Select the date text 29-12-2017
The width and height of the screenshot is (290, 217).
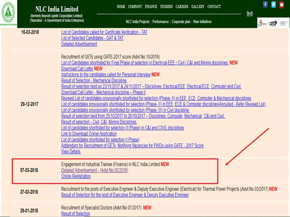[x=29, y=104]
